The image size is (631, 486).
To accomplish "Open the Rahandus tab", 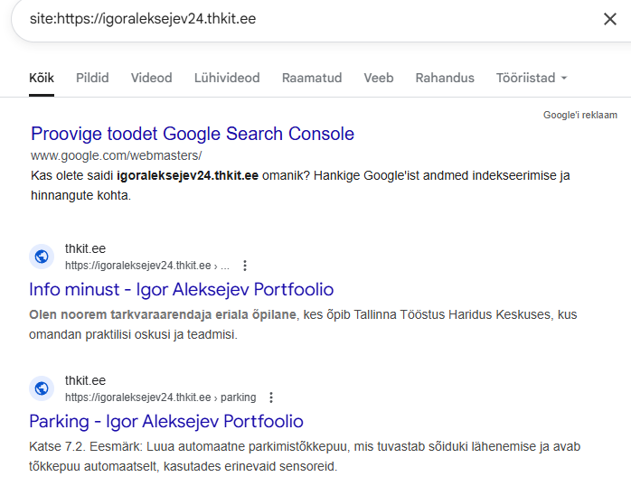I will click(445, 78).
